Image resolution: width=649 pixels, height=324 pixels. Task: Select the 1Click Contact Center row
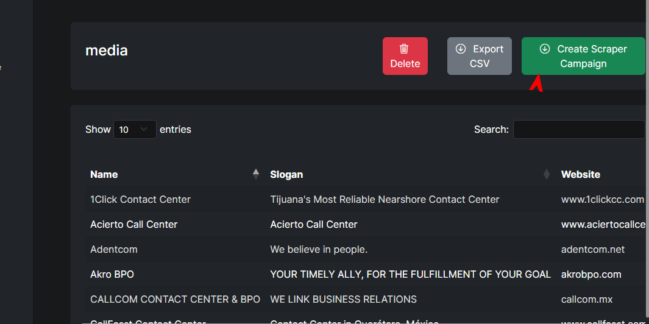click(140, 199)
